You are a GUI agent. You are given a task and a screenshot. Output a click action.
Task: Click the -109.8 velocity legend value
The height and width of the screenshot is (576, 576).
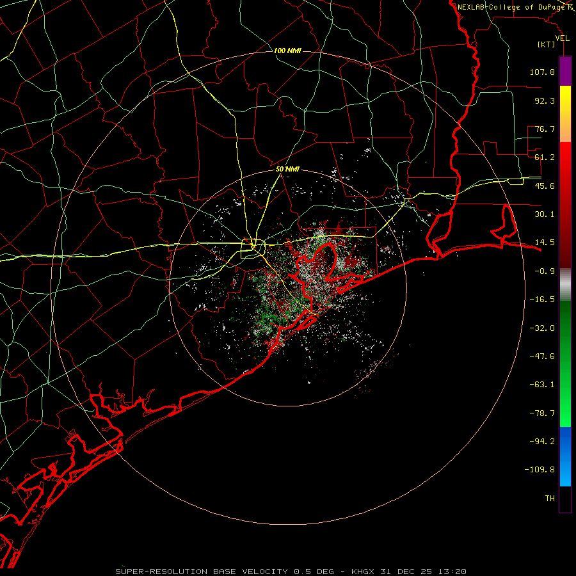540,470
